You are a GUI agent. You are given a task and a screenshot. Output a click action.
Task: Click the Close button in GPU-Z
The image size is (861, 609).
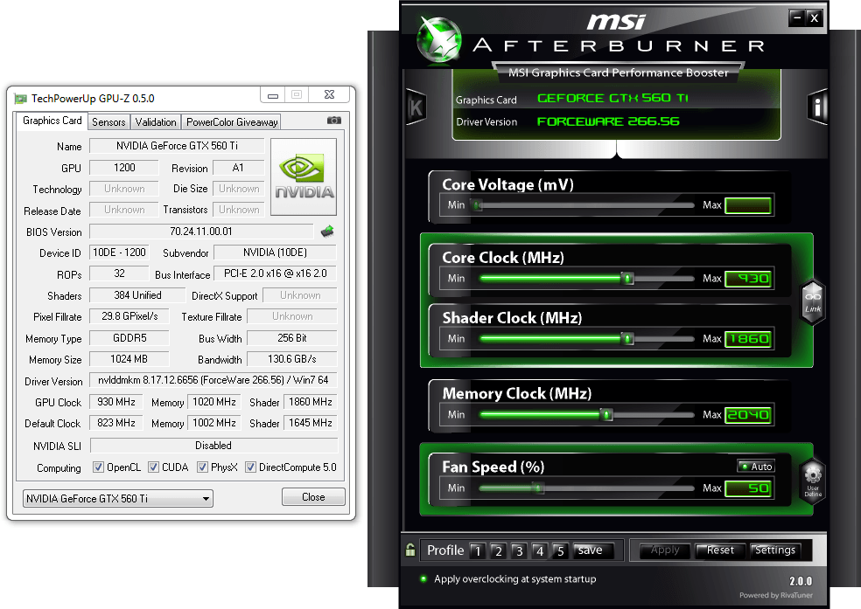coord(313,497)
